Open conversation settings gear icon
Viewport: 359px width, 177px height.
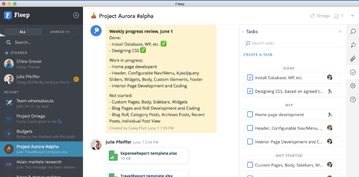[x=352, y=86]
